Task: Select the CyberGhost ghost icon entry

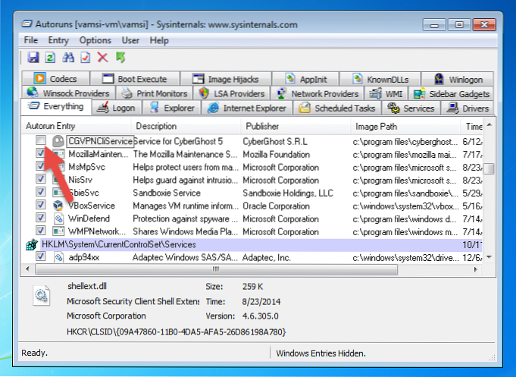Action: [58, 140]
